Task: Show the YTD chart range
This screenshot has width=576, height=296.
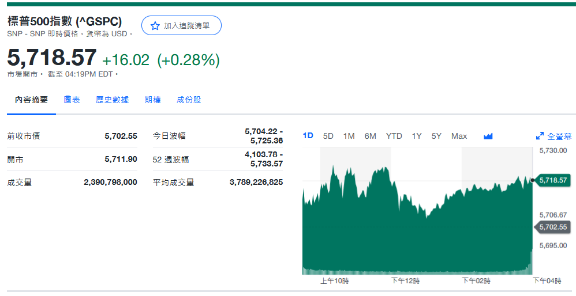Action: (394, 136)
